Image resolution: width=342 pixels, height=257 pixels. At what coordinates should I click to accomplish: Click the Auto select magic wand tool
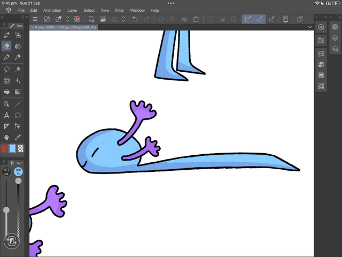point(18,69)
